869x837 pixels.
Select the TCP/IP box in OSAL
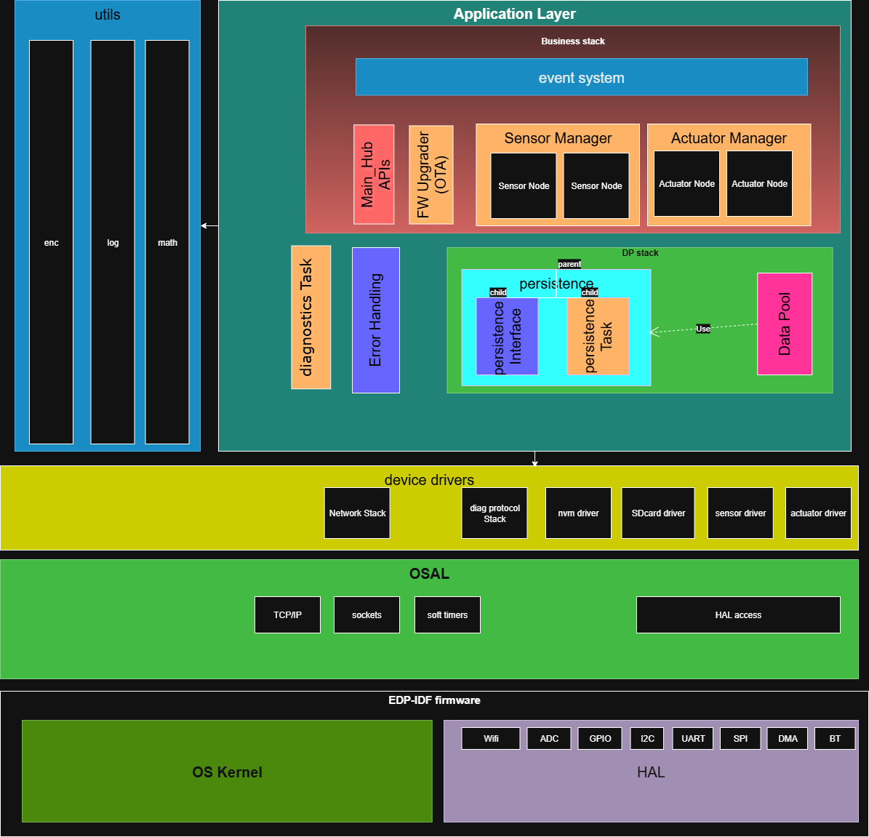click(x=287, y=614)
